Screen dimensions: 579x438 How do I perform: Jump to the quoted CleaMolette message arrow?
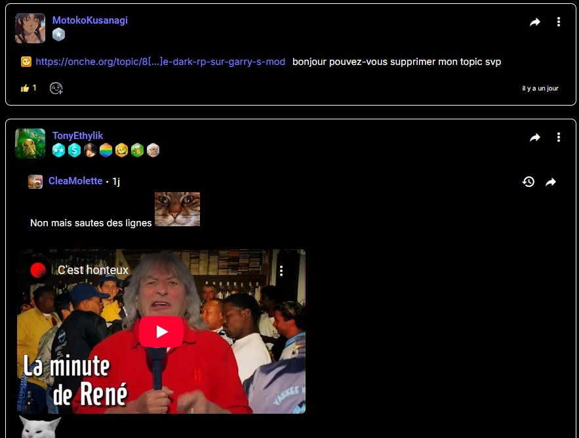click(551, 182)
